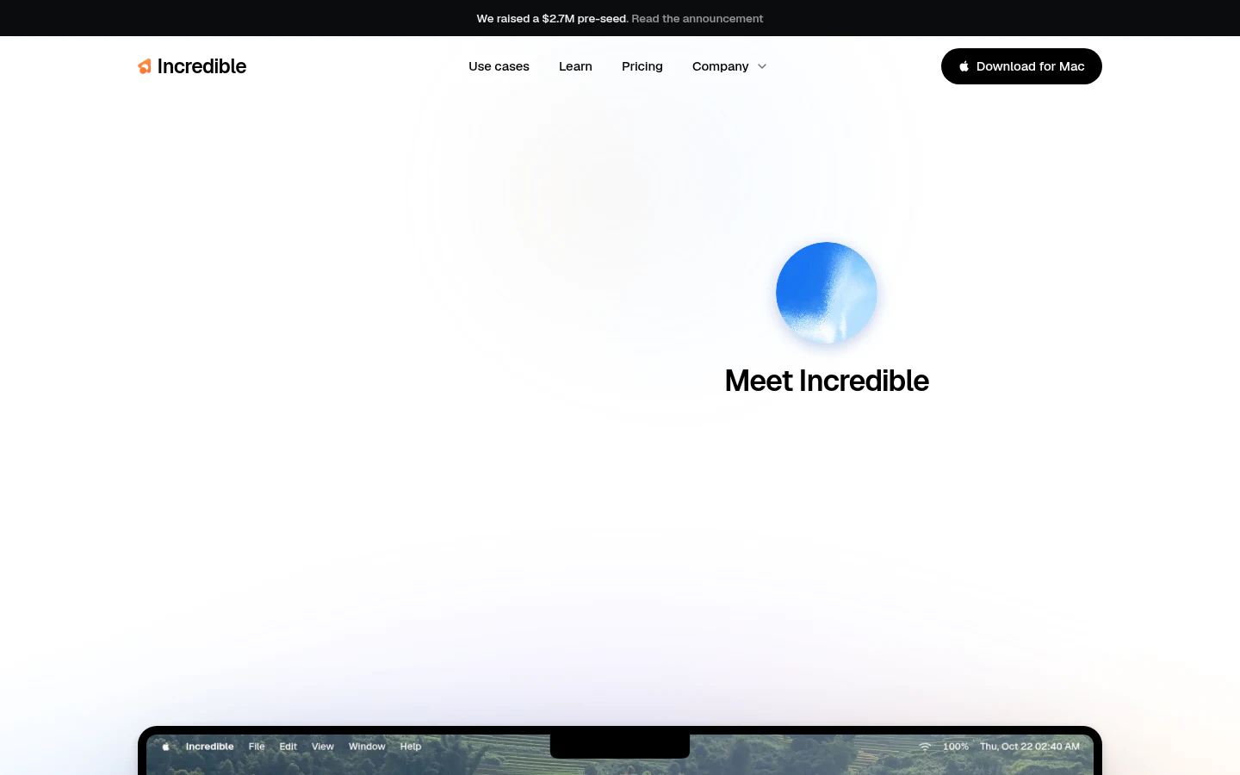
Task: Click Download for Mac button
Action: (1021, 66)
